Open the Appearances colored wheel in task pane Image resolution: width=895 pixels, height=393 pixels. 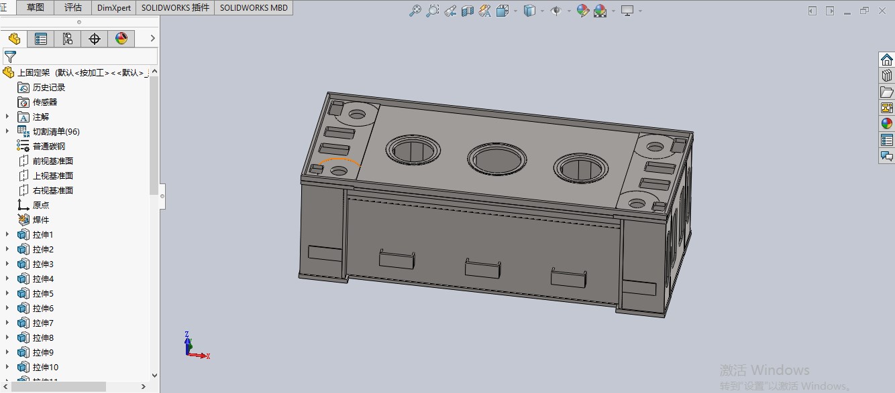point(887,123)
